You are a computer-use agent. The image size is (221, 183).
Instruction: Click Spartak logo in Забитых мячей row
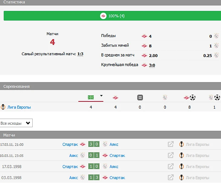tap(144, 46)
